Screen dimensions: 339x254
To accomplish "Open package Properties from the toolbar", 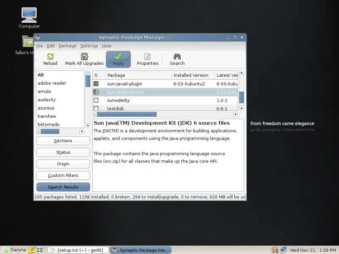I will coord(147,59).
